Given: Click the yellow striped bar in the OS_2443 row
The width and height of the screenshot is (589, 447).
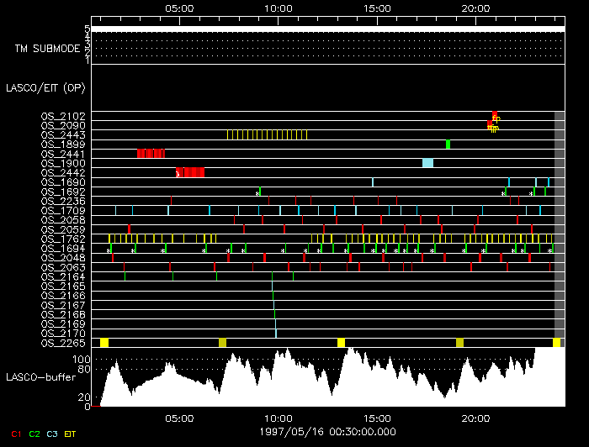Looking at the screenshot, I should click(x=267, y=134).
